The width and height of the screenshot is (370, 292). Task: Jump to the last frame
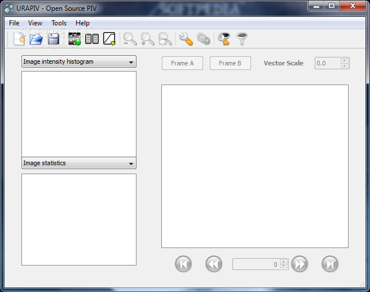(x=330, y=264)
